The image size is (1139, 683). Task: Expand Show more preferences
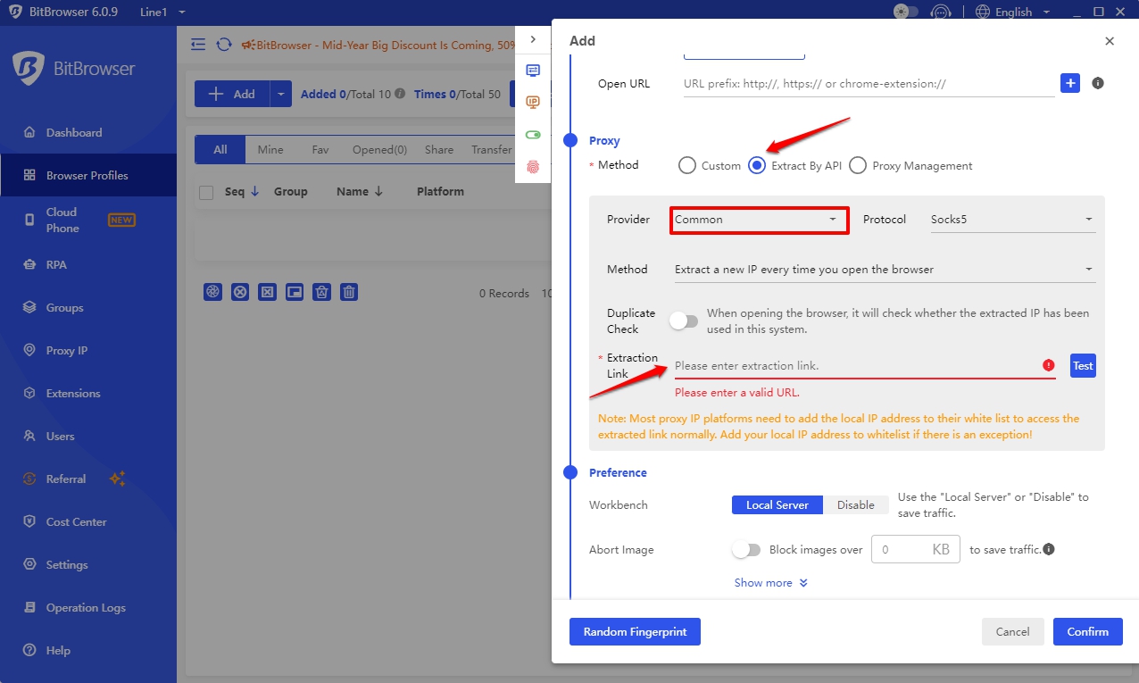point(771,583)
